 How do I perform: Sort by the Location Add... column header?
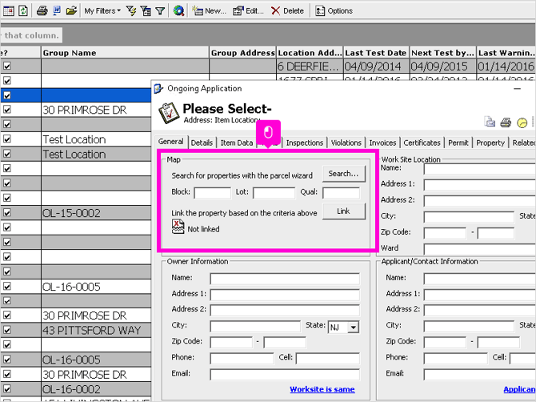pyautogui.click(x=309, y=53)
